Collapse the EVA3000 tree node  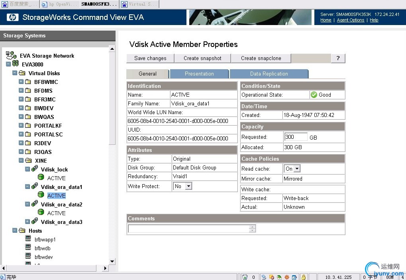[x=8, y=64]
